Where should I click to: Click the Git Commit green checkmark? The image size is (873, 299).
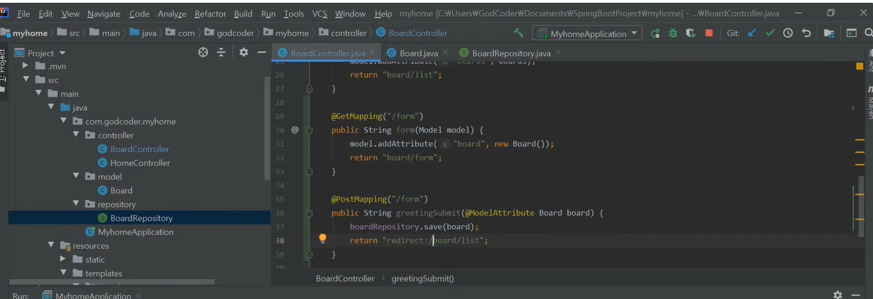pyautogui.click(x=770, y=33)
